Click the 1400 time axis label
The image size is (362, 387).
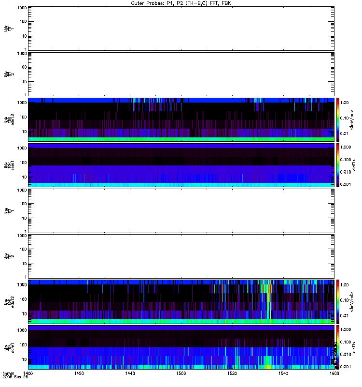tap(28, 373)
